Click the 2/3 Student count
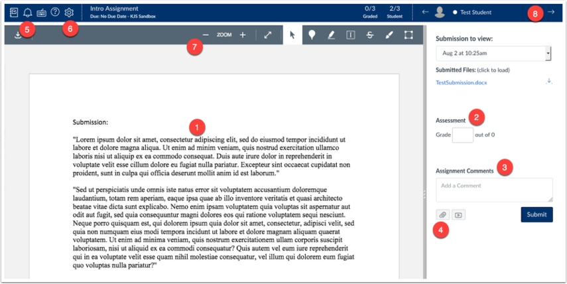 point(395,12)
